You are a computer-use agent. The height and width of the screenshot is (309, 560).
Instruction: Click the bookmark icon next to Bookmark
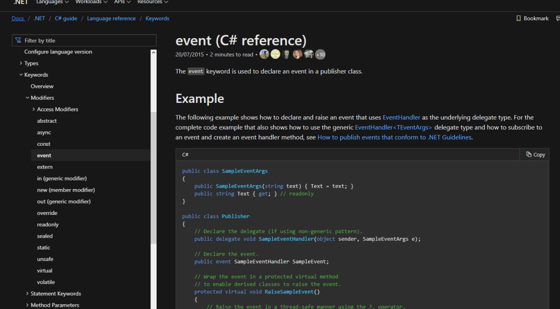pyautogui.click(x=519, y=18)
